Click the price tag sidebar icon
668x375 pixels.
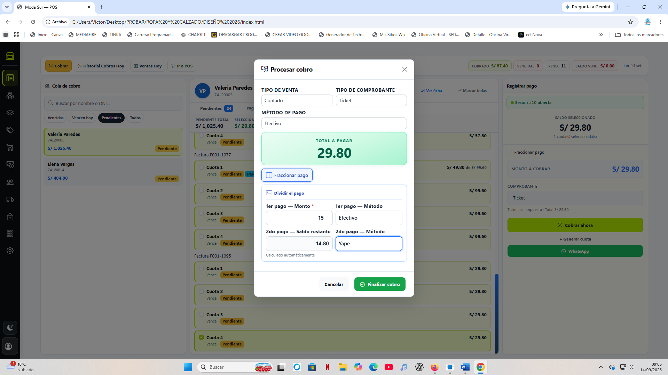tap(10, 130)
